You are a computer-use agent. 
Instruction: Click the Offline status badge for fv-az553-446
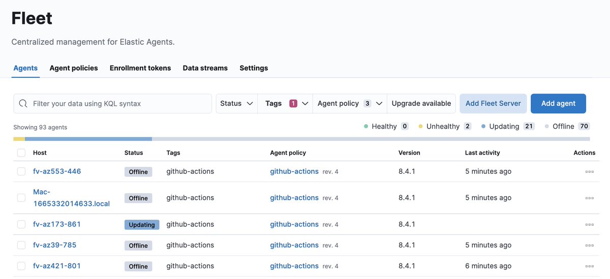click(138, 172)
